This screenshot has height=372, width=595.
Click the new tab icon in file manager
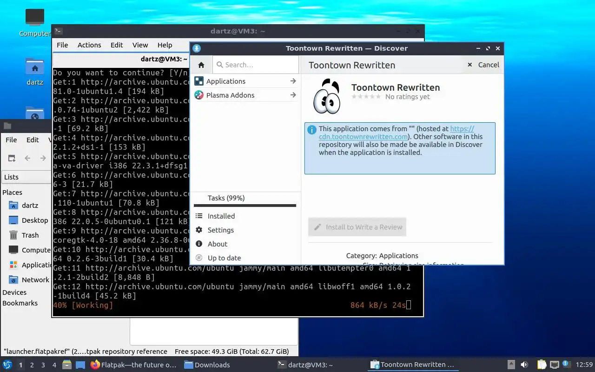pyautogui.click(x=12, y=158)
